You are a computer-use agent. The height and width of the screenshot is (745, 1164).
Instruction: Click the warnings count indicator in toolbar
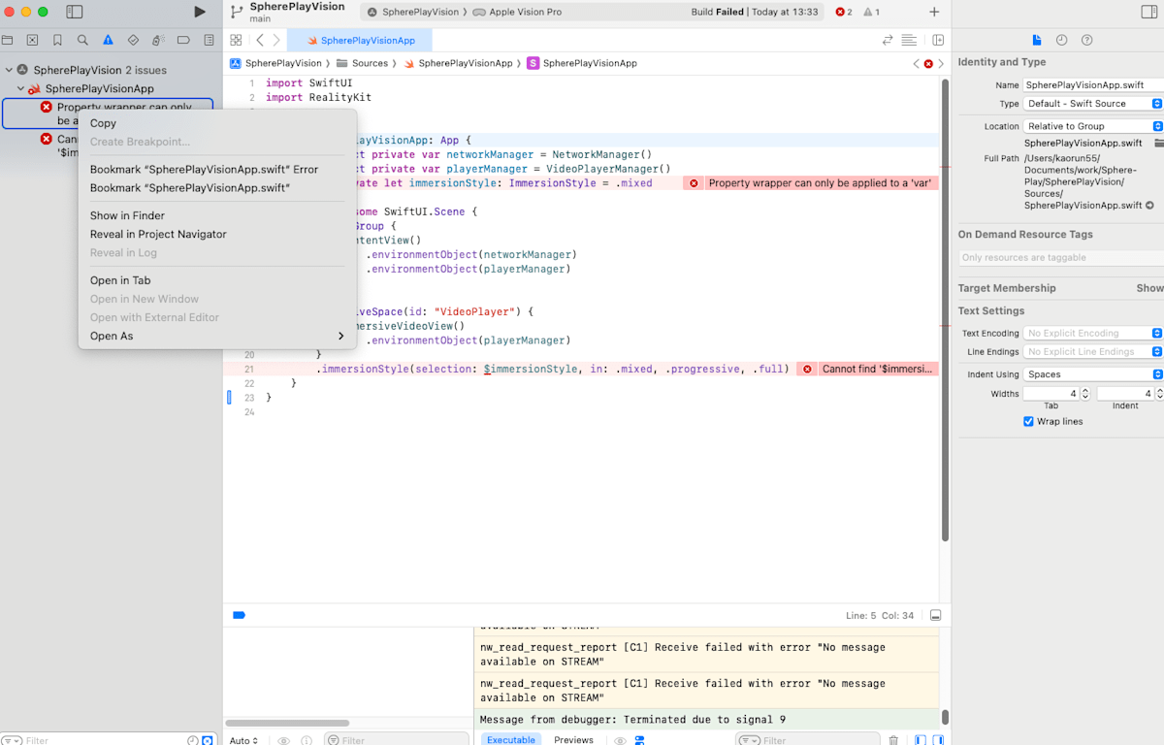pyautogui.click(x=871, y=12)
